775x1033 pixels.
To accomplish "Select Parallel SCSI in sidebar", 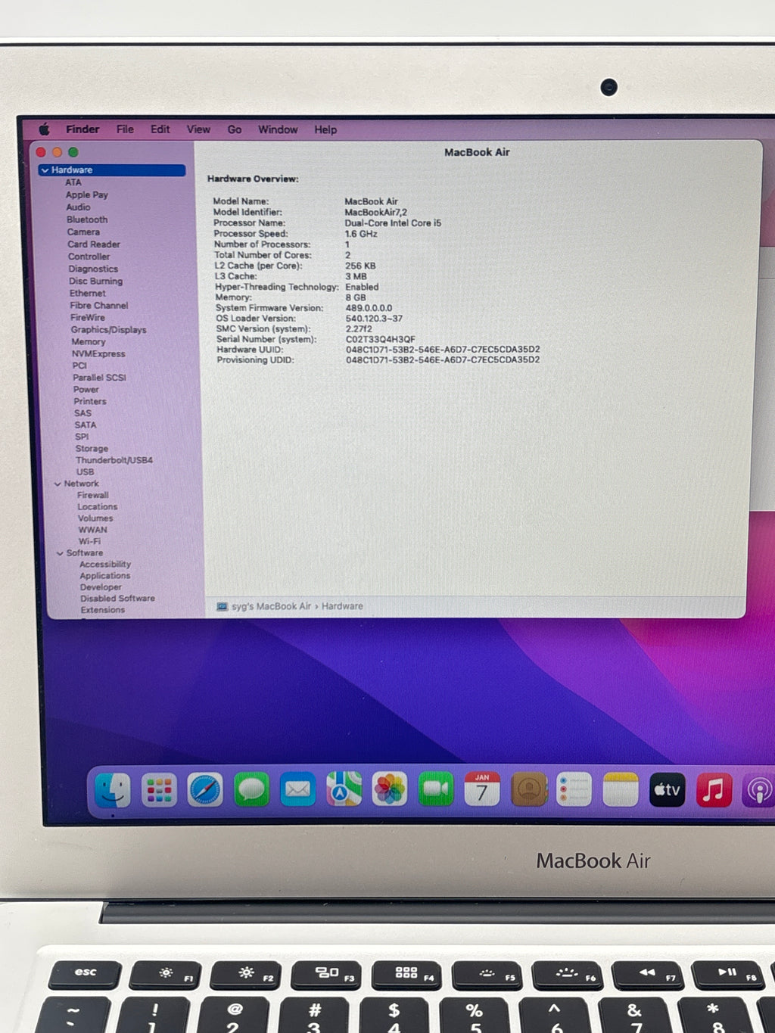I will pyautogui.click(x=99, y=377).
